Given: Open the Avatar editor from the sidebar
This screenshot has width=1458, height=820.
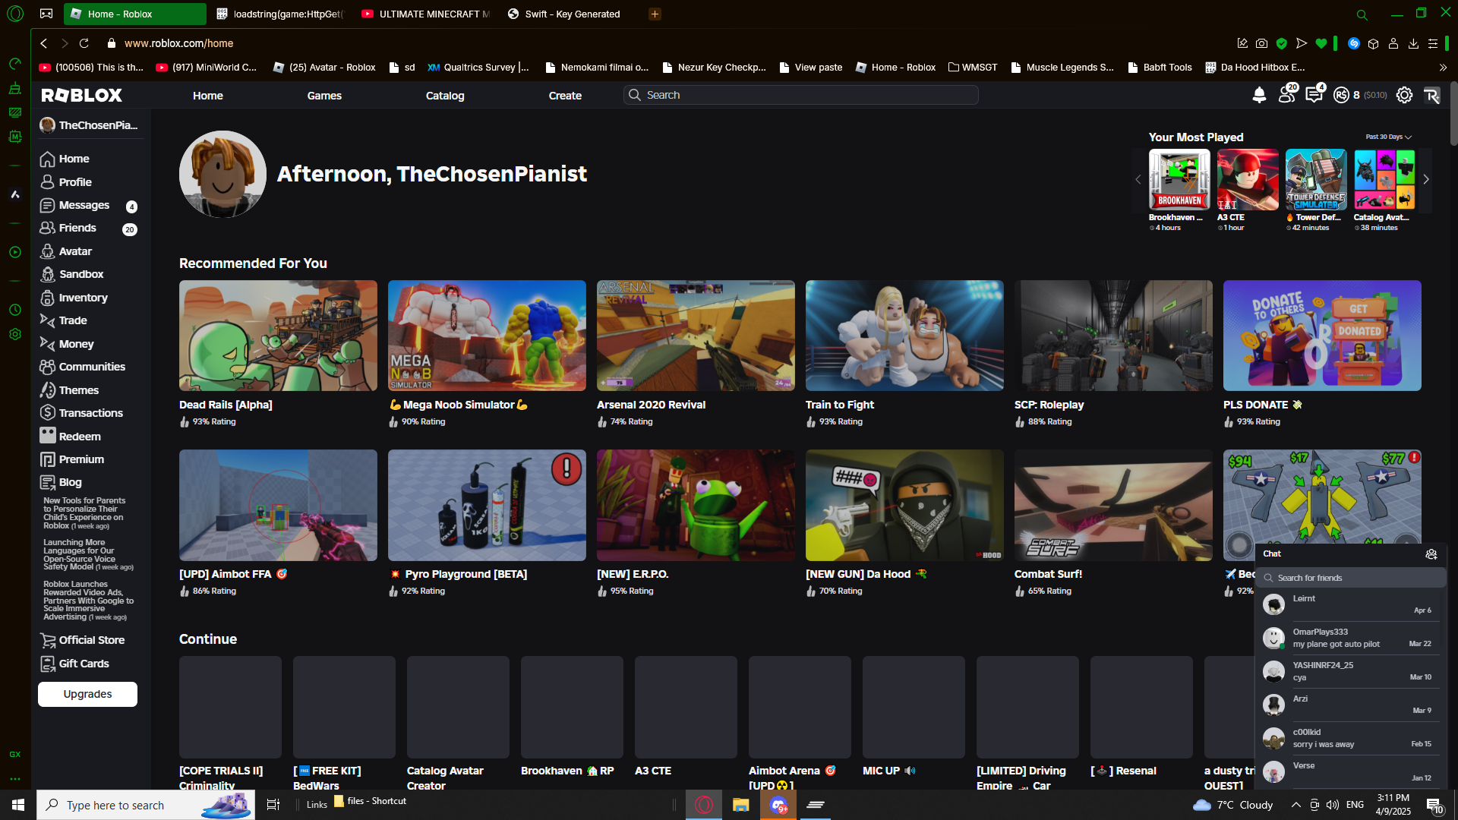Looking at the screenshot, I should [x=75, y=251].
